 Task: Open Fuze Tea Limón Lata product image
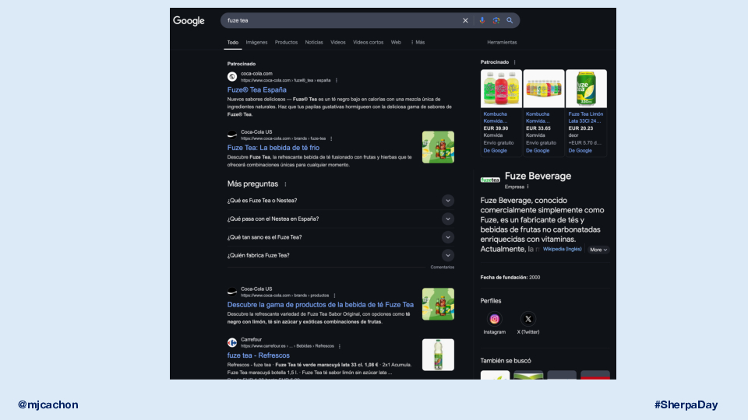[586, 89]
